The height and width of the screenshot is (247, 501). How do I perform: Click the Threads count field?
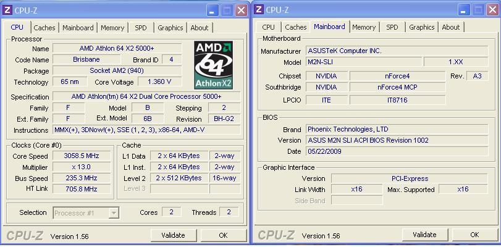pyautogui.click(x=229, y=212)
